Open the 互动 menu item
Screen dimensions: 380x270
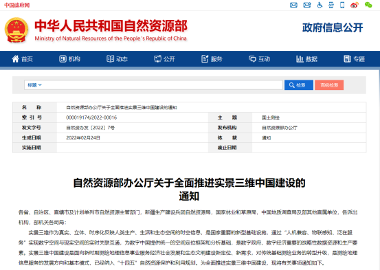tap(260, 59)
